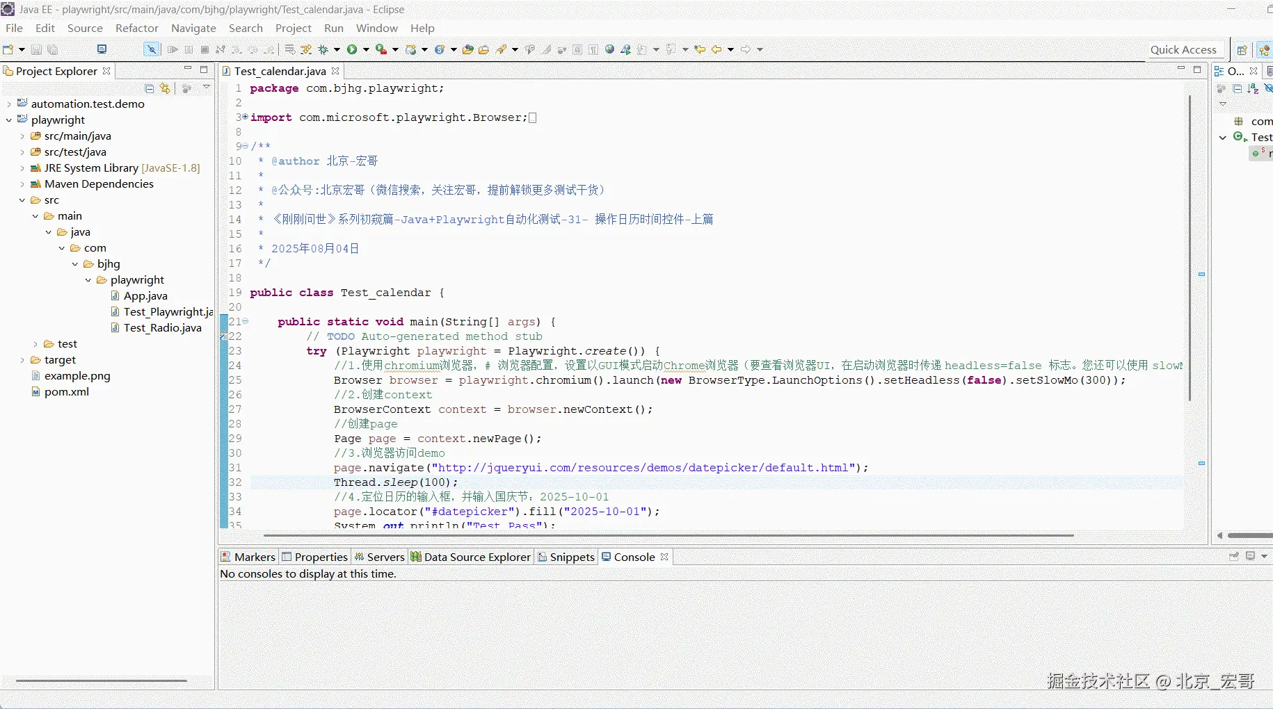This screenshot has width=1273, height=709.
Task: Click the Open Type folder icon
Action: pos(468,49)
